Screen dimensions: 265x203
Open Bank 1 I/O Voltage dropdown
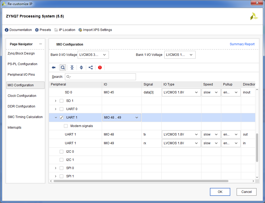click(180, 55)
